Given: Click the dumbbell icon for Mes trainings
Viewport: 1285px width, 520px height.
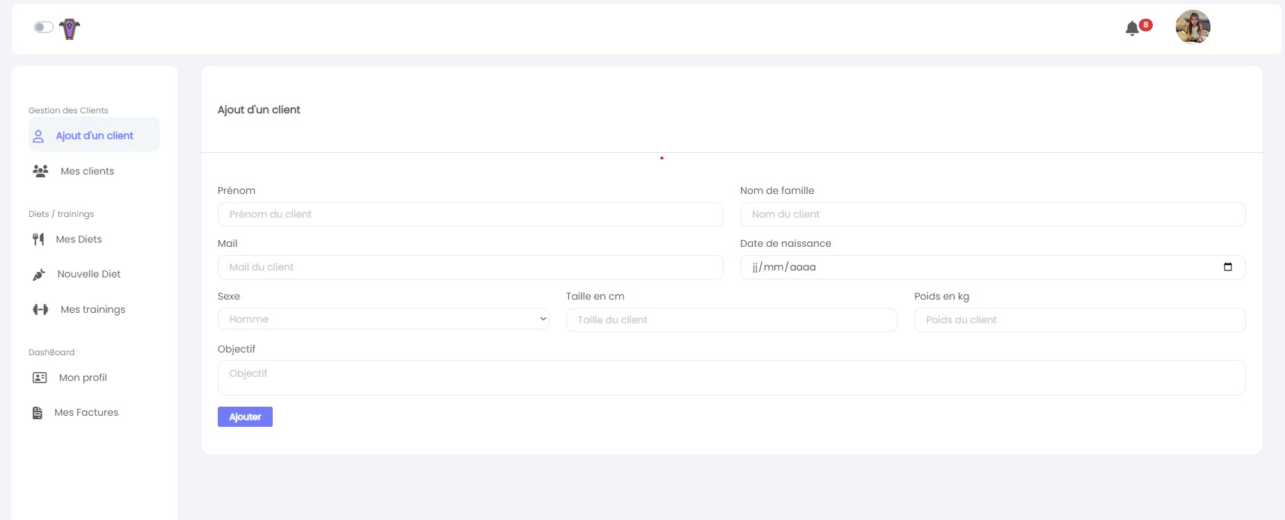Looking at the screenshot, I should [40, 309].
